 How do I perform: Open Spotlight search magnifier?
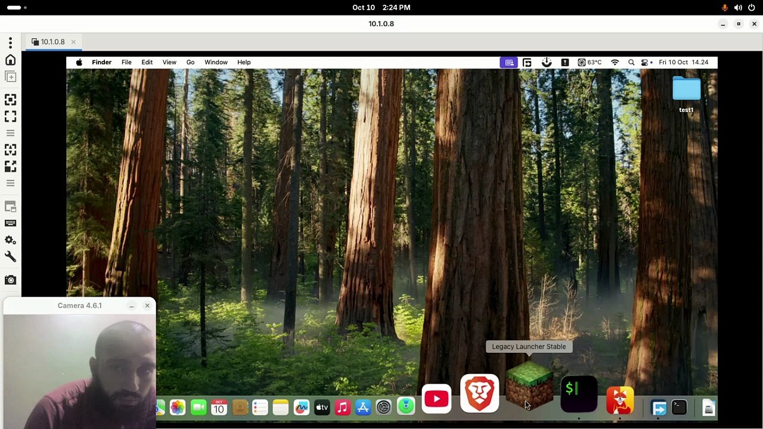point(631,62)
